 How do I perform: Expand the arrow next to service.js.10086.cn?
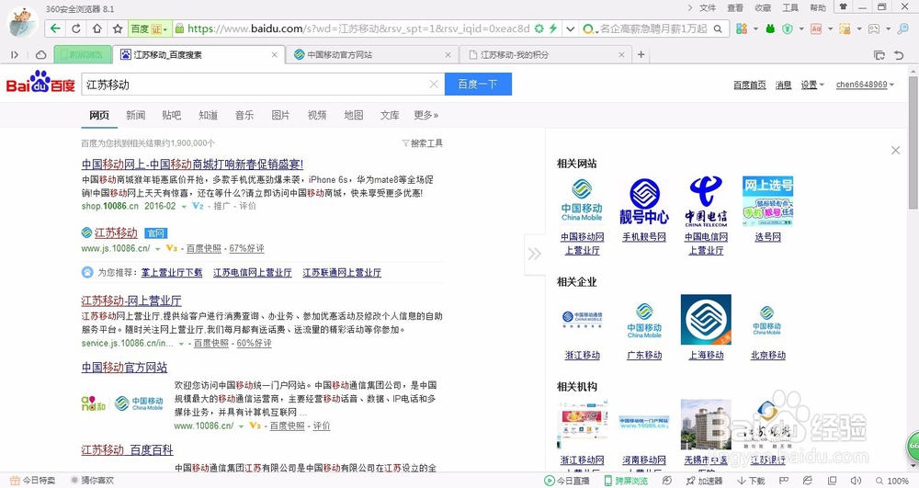(182, 344)
